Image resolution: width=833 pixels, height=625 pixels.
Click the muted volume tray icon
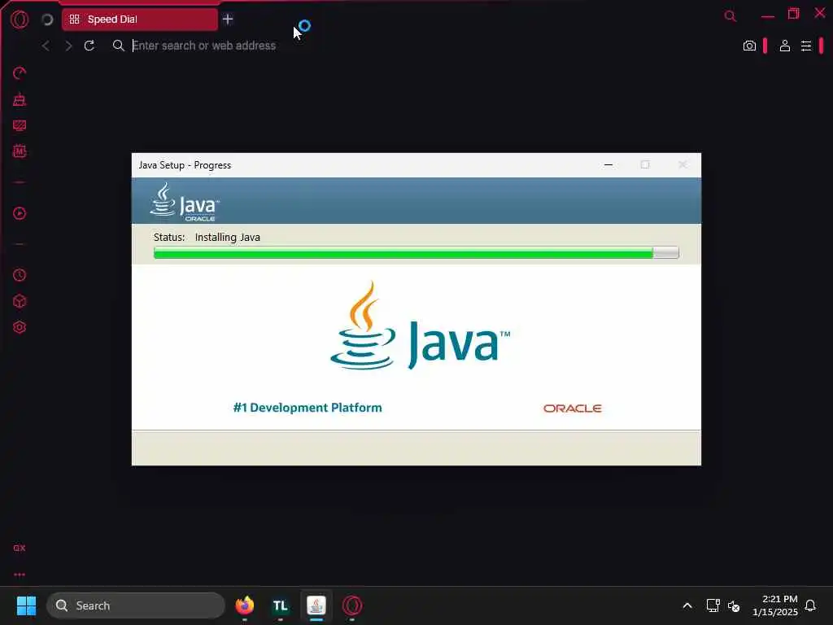coord(734,605)
